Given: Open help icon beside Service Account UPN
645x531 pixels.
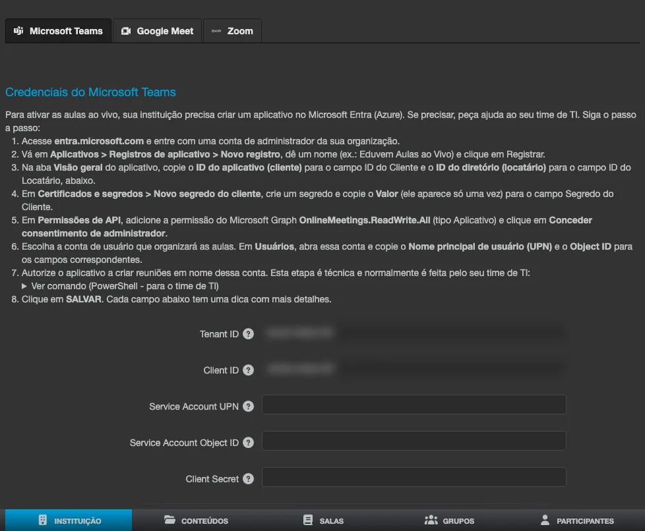Looking at the screenshot, I should click(x=248, y=406).
